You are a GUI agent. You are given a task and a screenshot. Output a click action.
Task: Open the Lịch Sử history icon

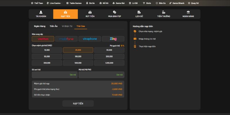139,12
